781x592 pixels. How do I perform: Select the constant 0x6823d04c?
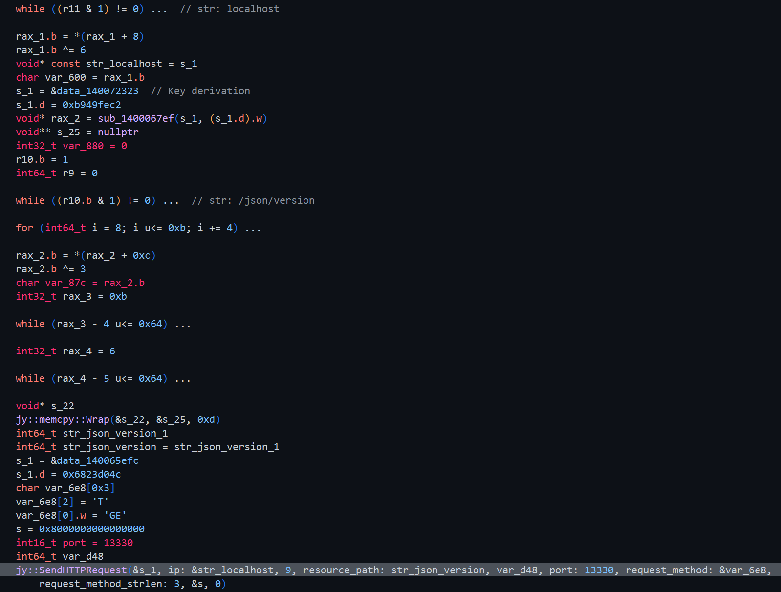click(x=91, y=475)
